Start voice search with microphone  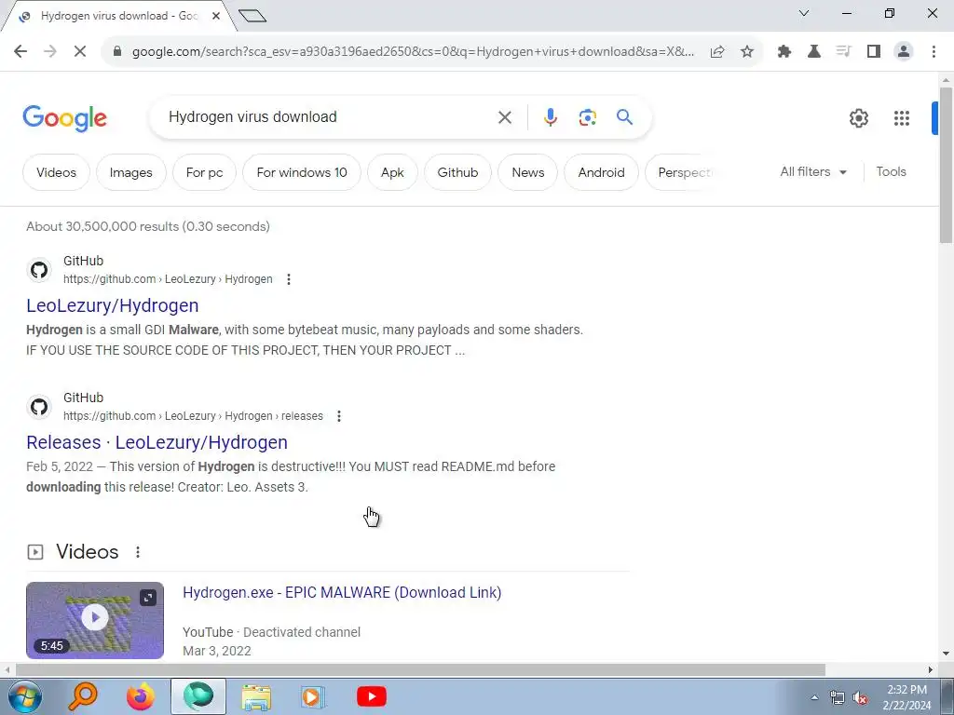(x=550, y=117)
